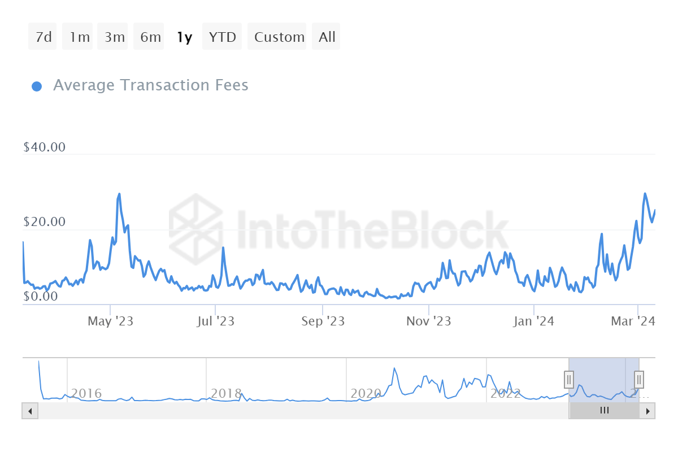Show all history with the All button
Image resolution: width=678 pixels, height=452 pixels.
click(x=326, y=36)
